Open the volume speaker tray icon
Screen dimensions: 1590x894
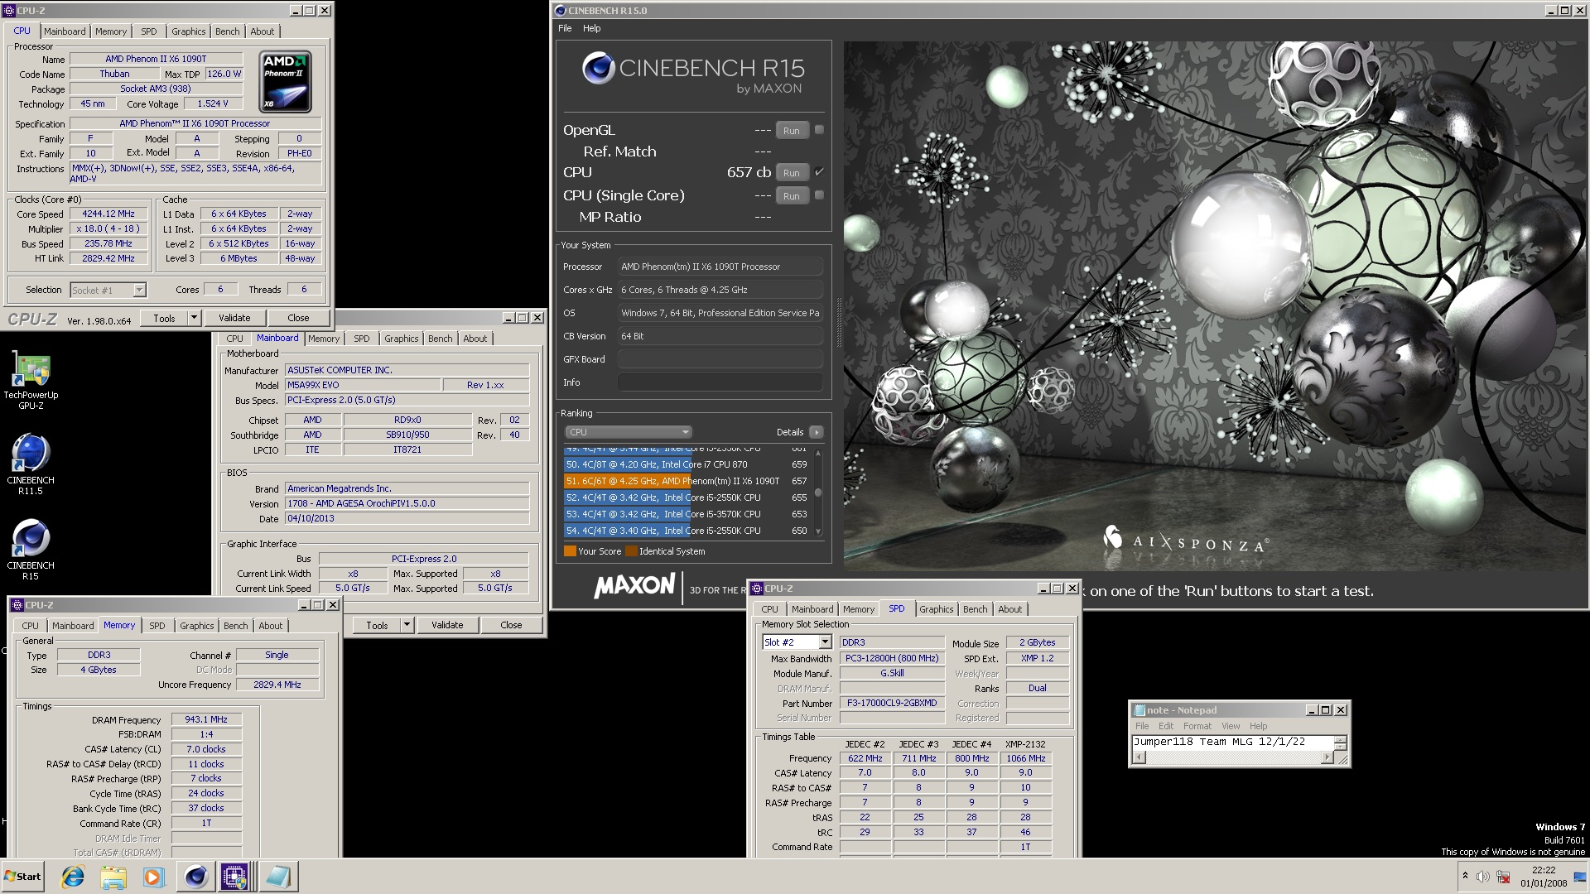[x=1482, y=877]
